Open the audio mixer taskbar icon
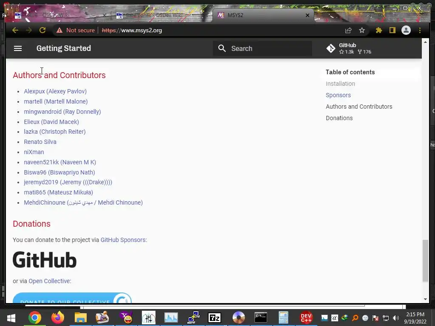 pos(149,318)
